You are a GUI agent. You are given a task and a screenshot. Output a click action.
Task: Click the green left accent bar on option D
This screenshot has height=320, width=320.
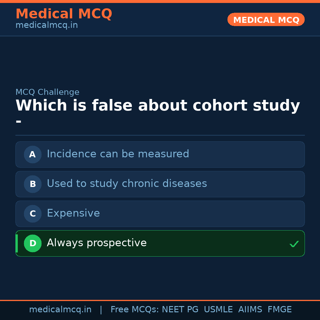16,243
